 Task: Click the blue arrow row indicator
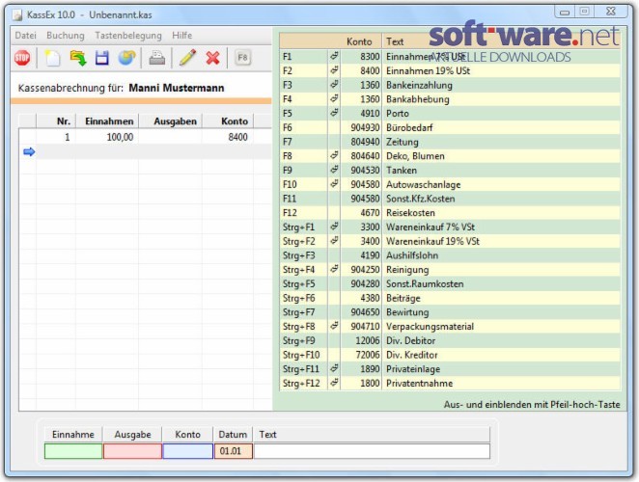tap(29, 152)
